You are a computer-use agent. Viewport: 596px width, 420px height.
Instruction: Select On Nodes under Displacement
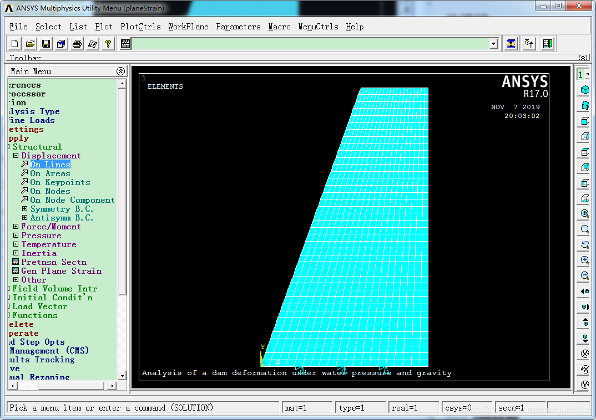click(x=50, y=191)
